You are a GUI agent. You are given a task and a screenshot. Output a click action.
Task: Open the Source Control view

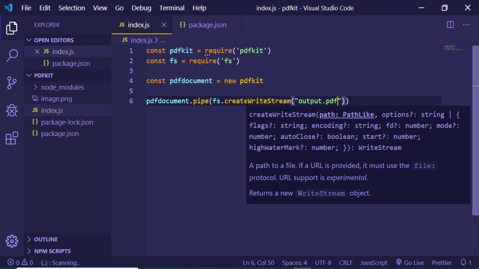(12, 83)
